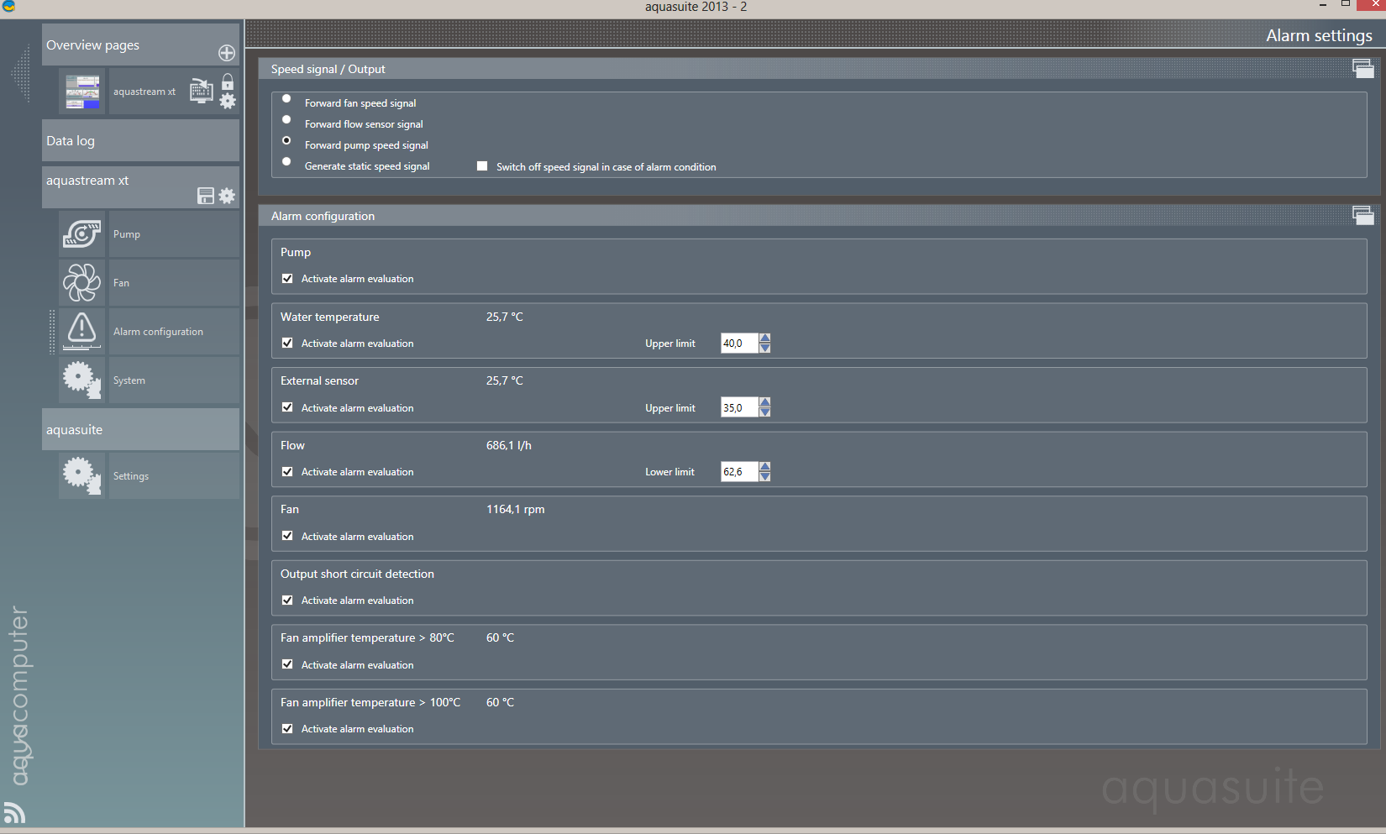This screenshot has height=834, width=1386.
Task: Collapse the sidebar with the dotted arrow
Action: pyautogui.click(x=21, y=74)
